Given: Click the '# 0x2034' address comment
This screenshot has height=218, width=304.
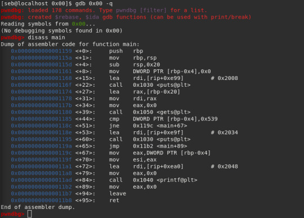Looking at the screenshot, I should tap(224, 133).
